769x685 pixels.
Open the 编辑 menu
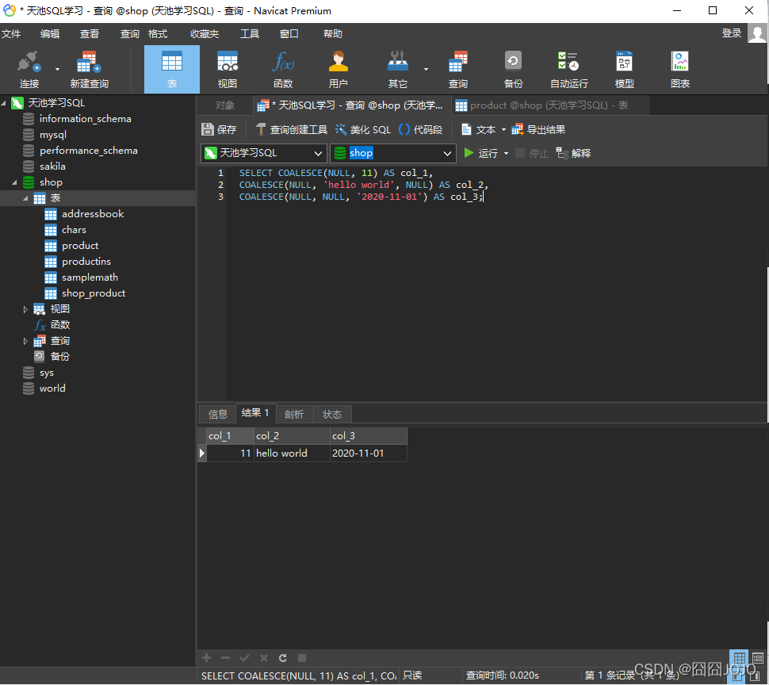[50, 34]
